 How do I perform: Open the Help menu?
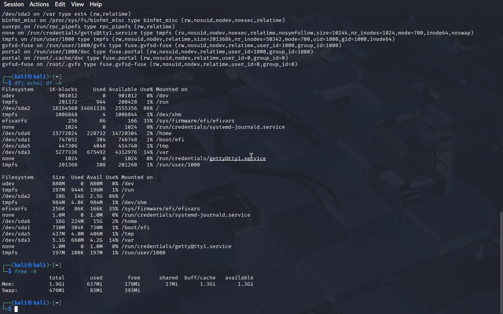[95, 4]
